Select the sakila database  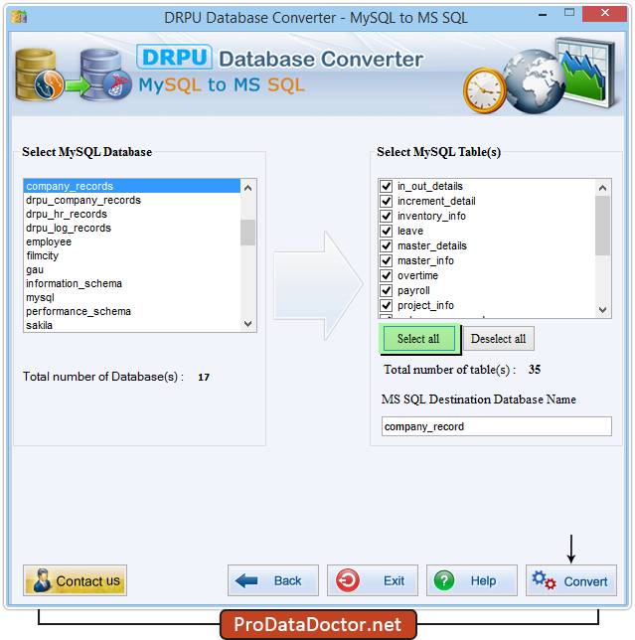132,325
